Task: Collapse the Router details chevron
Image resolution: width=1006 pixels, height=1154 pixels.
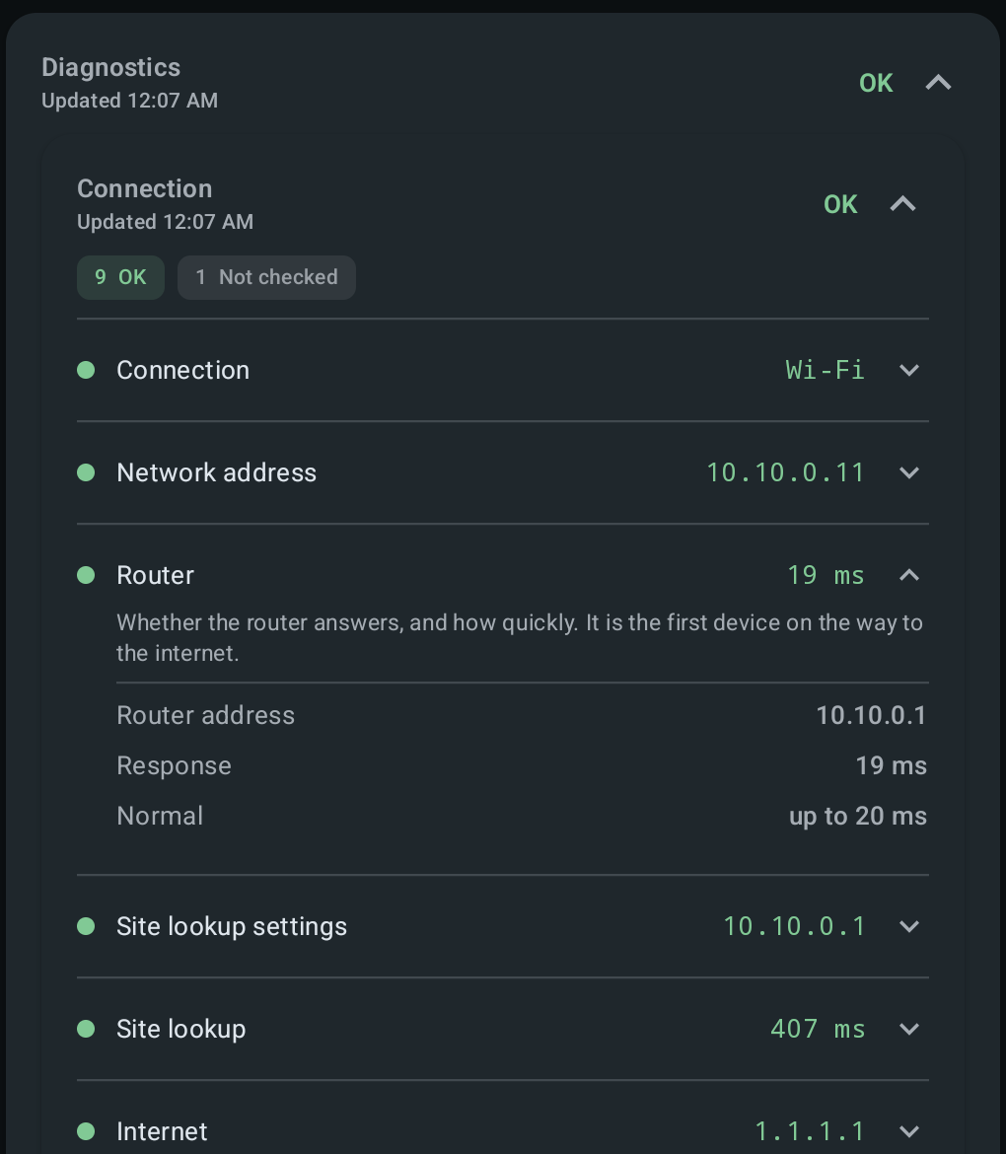Action: (x=909, y=575)
